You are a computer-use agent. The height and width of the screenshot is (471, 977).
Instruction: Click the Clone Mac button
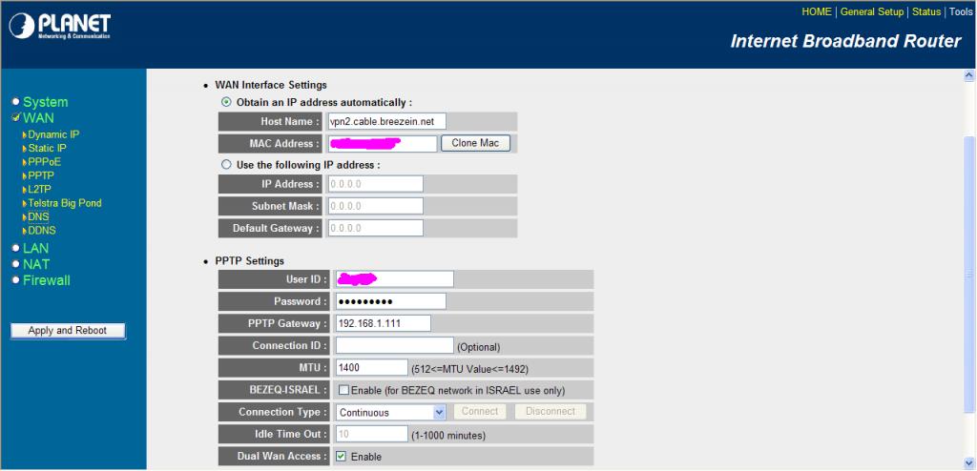[475, 143]
